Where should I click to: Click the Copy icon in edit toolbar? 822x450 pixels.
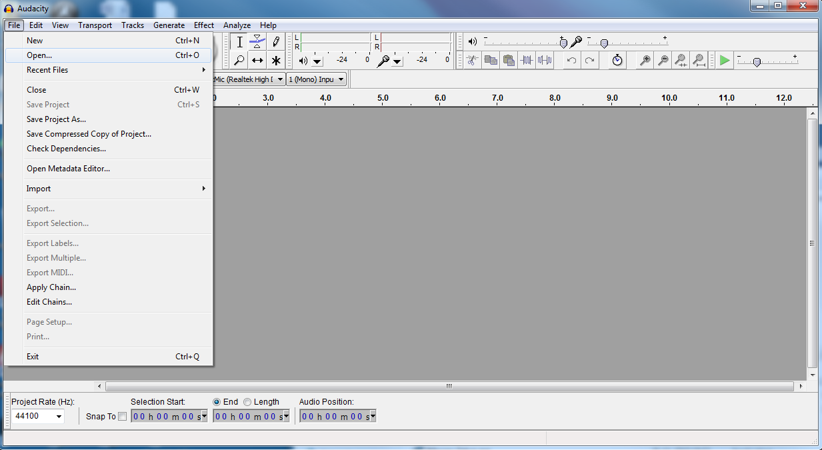491,60
